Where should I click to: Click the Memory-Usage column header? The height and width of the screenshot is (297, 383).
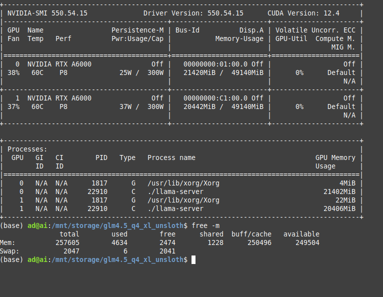[239, 39]
